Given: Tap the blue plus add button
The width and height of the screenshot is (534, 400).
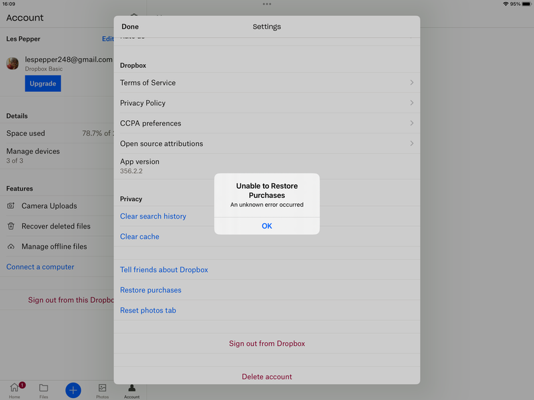Looking at the screenshot, I should point(73,390).
